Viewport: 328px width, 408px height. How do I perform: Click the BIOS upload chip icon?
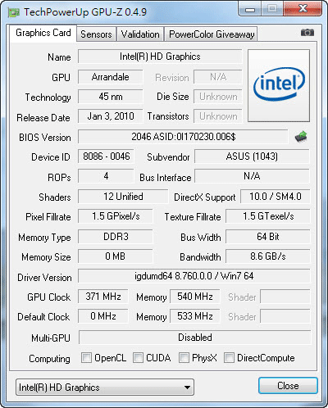click(x=301, y=137)
